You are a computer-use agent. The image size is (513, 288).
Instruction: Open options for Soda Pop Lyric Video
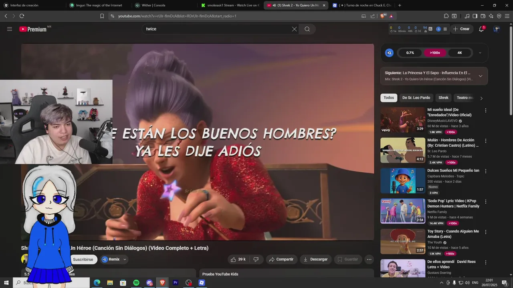pos(486,202)
